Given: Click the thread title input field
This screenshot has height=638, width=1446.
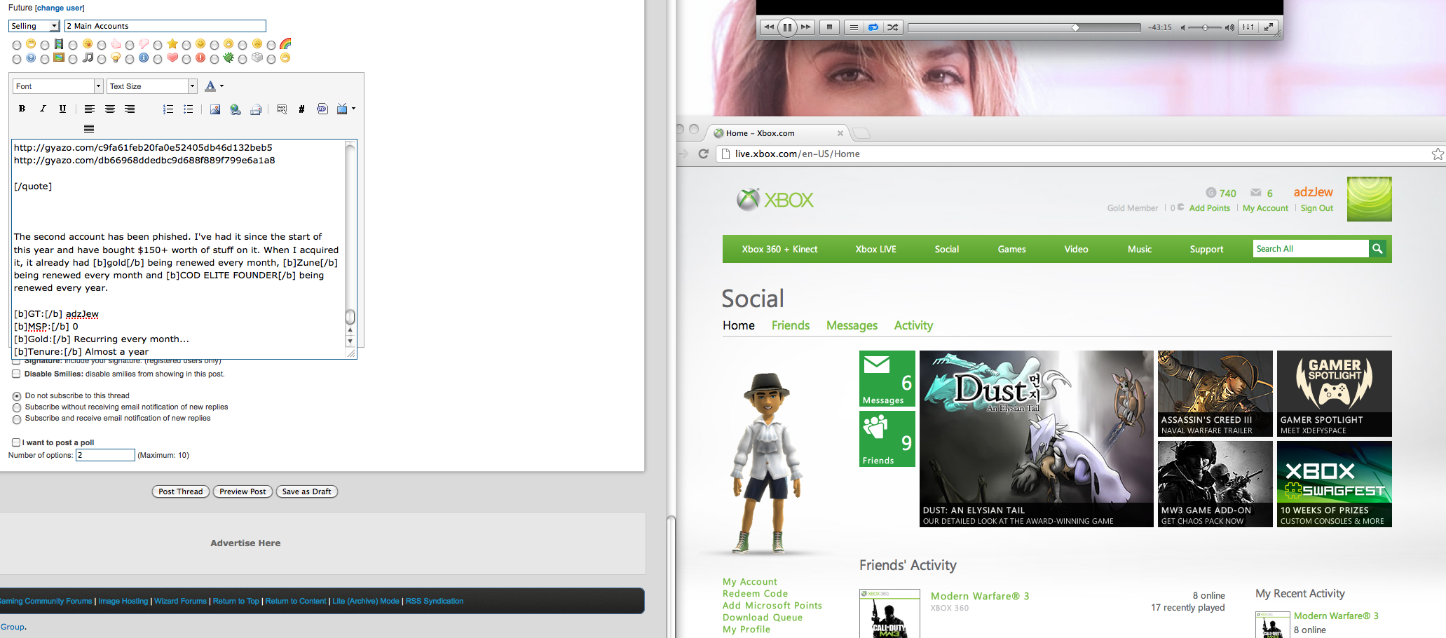Looking at the screenshot, I should tap(165, 26).
